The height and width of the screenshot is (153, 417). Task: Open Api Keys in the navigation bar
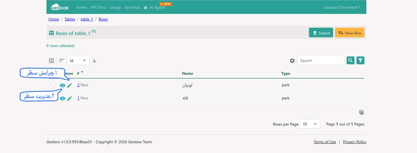132,7
